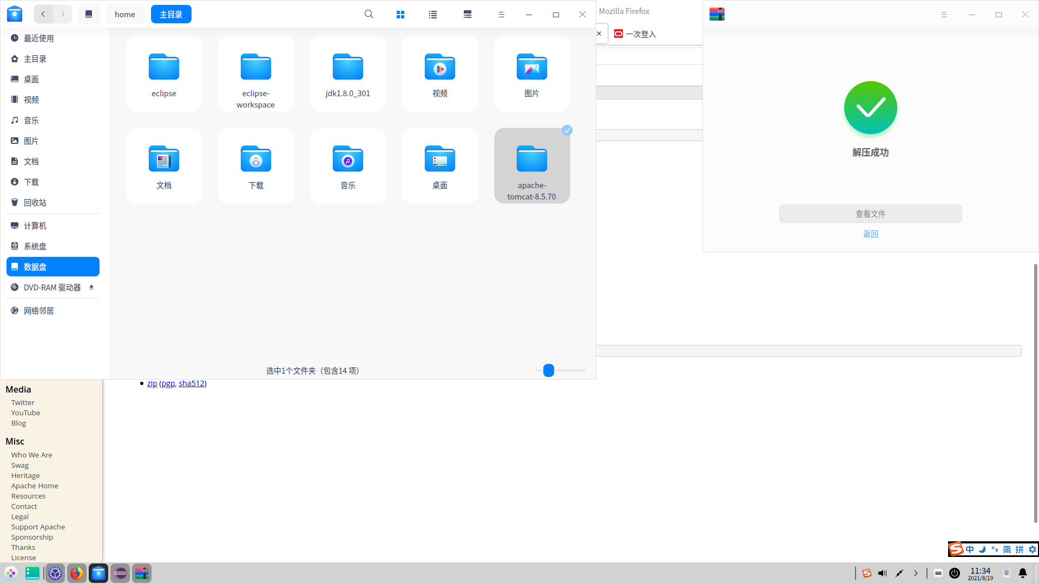Expand hidden system tray icons arrow
The image size is (1039, 584).
tap(916, 573)
